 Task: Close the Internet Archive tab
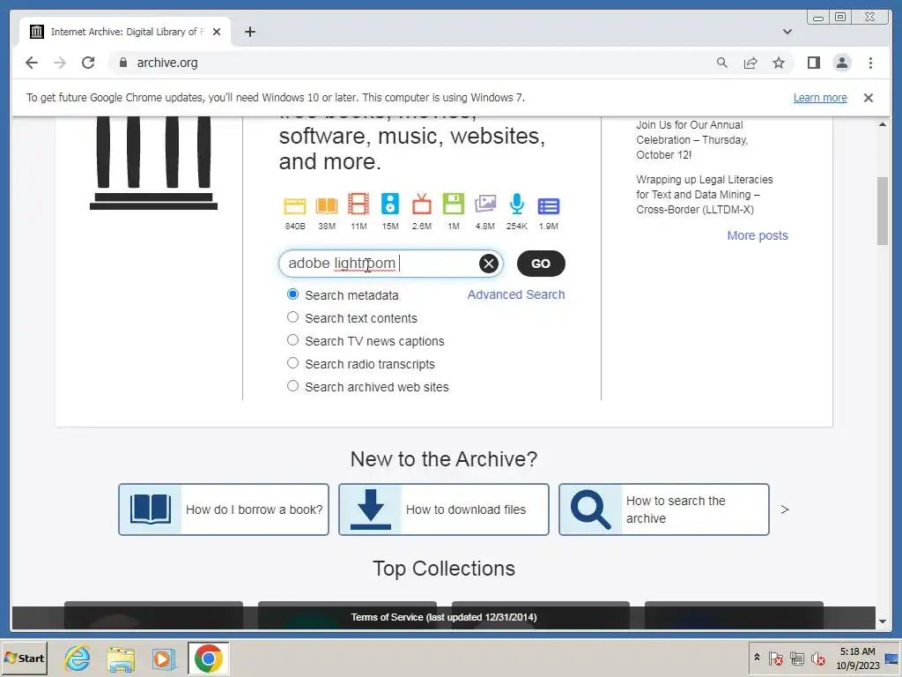217,32
